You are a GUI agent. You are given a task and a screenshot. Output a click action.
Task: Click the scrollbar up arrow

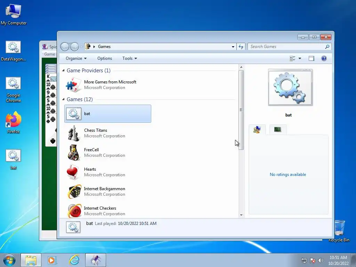tap(241, 67)
